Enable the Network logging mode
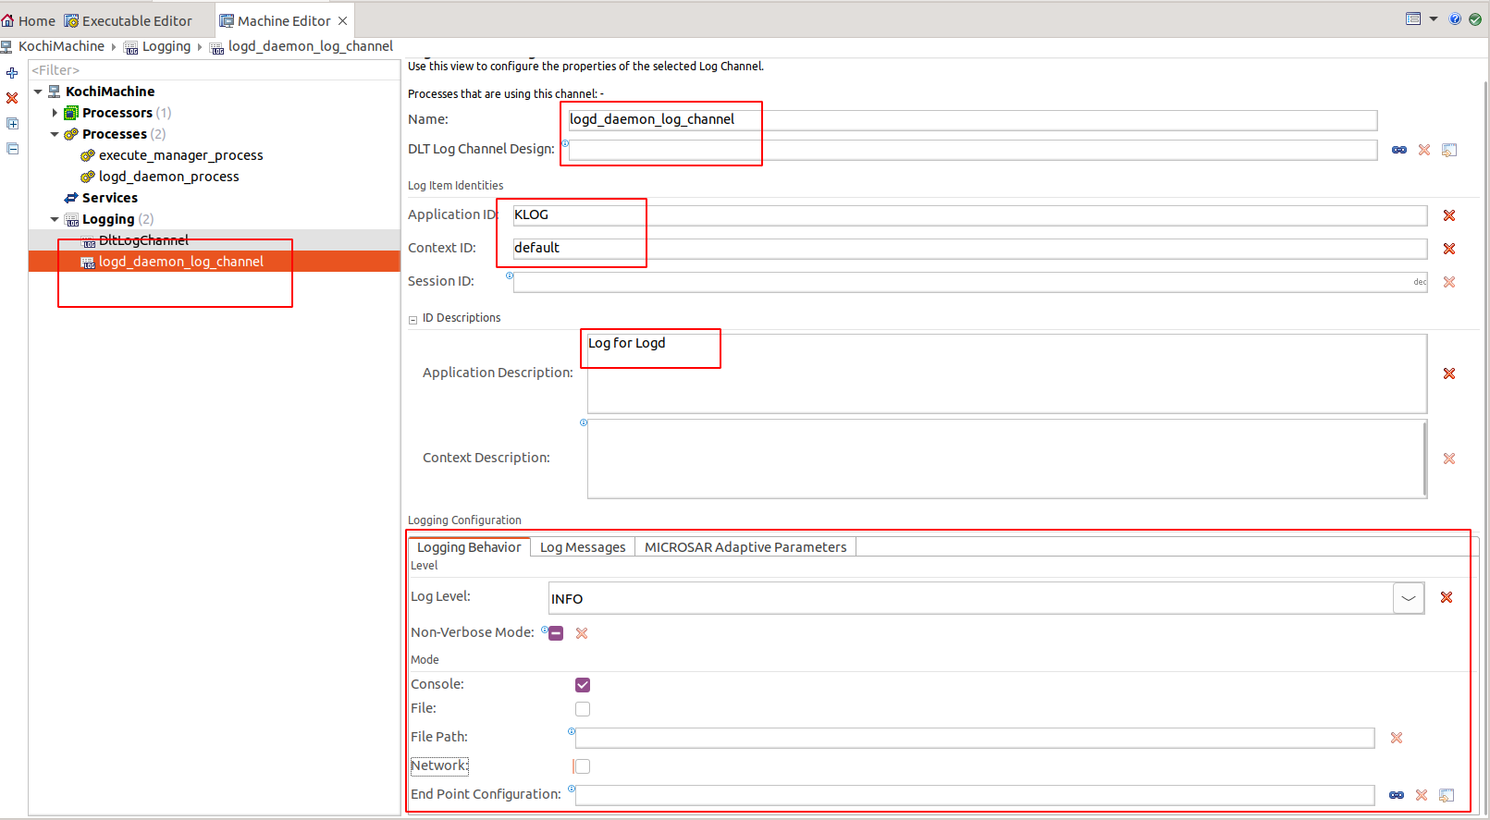 583,766
